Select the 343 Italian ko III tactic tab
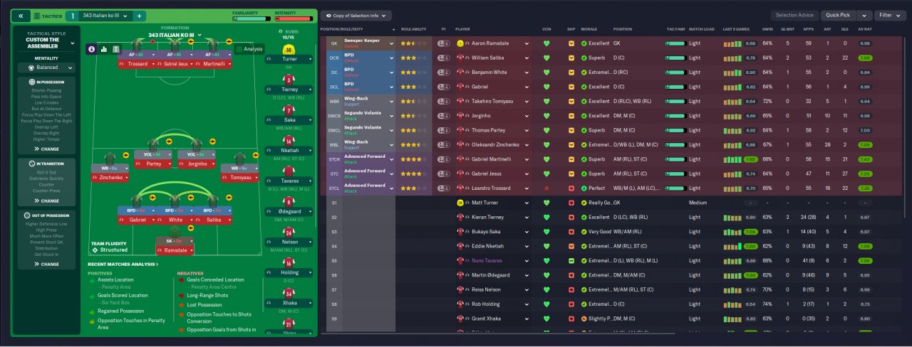The width and height of the screenshot is (912, 347). coord(105,16)
